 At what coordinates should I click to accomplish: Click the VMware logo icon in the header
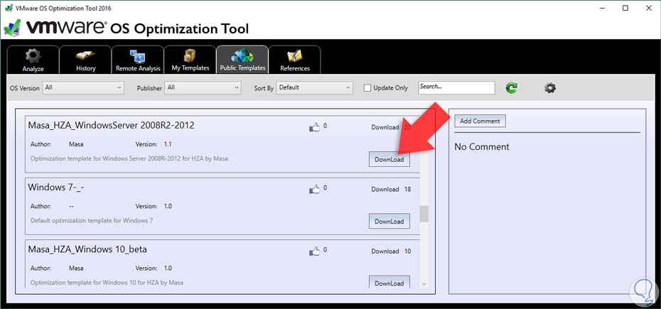pyautogui.click(x=12, y=28)
